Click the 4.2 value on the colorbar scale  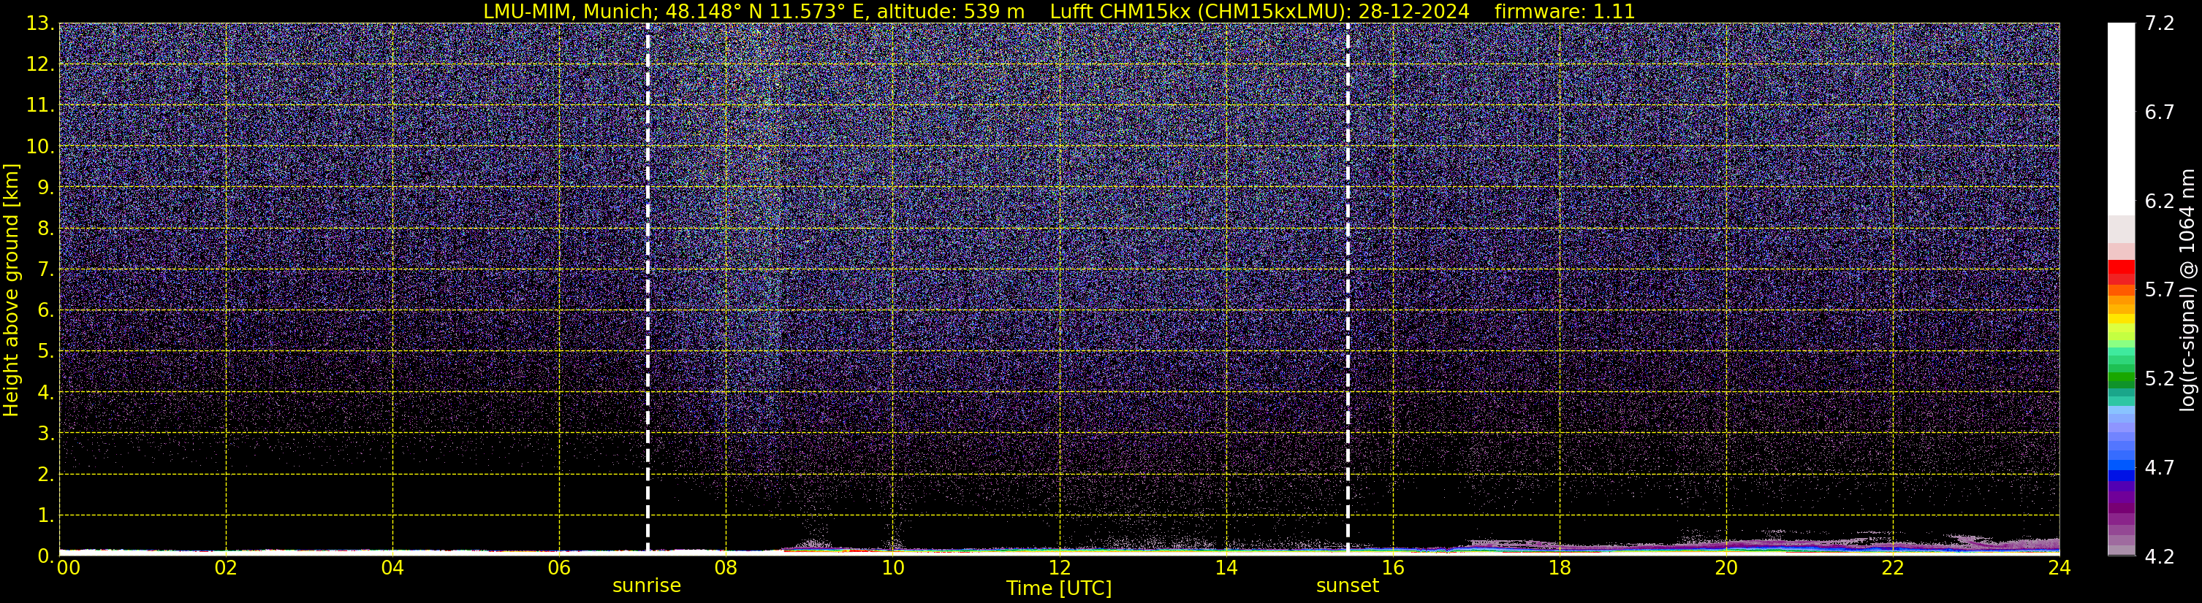[2160, 557]
